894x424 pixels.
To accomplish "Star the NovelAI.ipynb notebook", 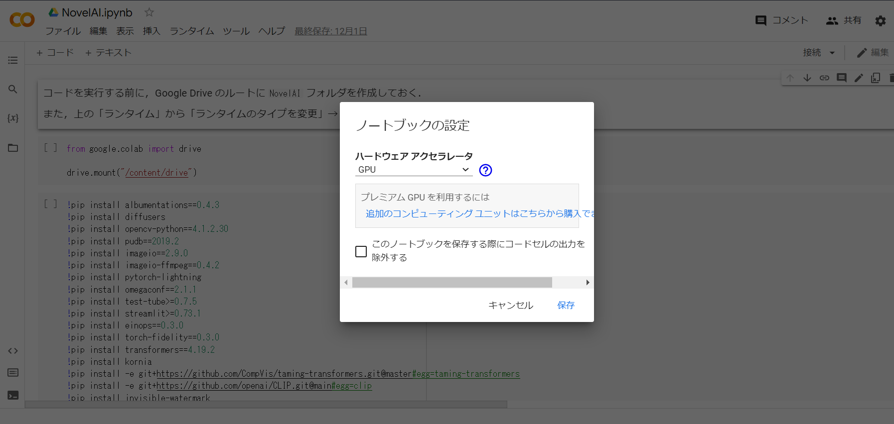I will 149,12.
